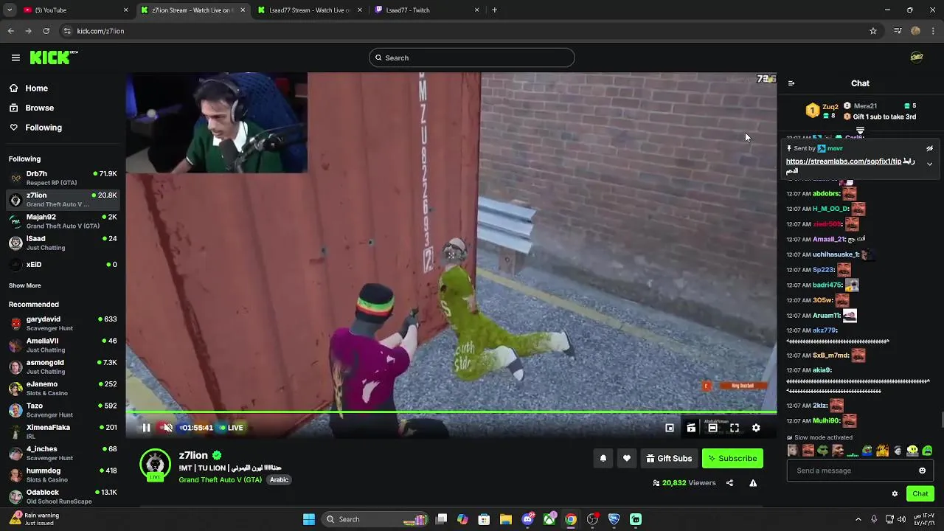The height and width of the screenshot is (531, 944).
Task: Open tab search dropdown arrow
Action: click(9, 10)
